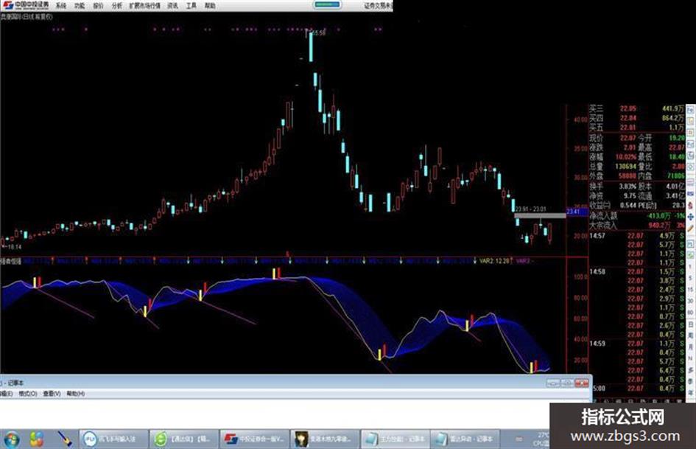Click the 14:59 timestamp in the trade list
Screen dimensions: 696x449
pyautogui.click(x=597, y=344)
